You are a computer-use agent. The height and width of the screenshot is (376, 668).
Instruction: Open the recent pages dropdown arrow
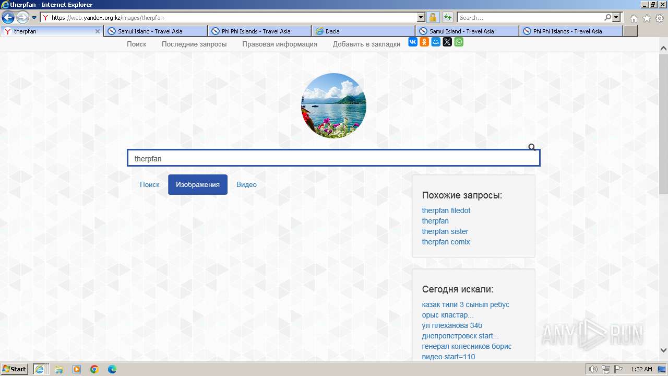point(34,18)
